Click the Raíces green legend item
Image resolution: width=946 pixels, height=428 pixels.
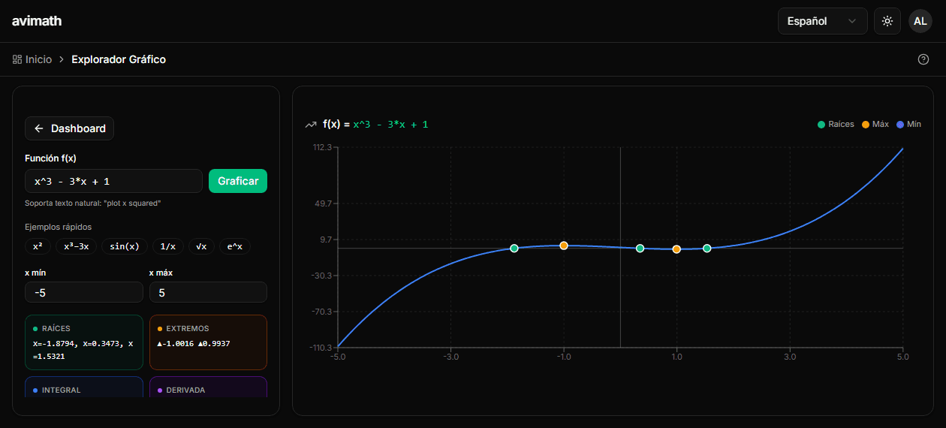(836, 124)
